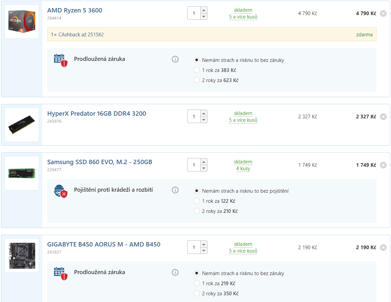Open AMD Ryzen 5 3600 product link
Screen dimensions: 391x302
click(75, 10)
